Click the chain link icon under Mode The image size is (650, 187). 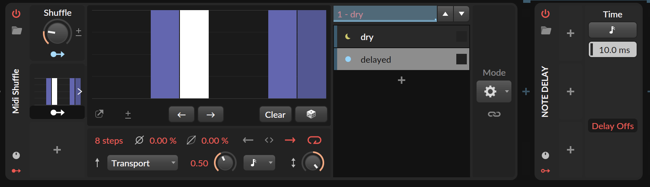coord(494,114)
